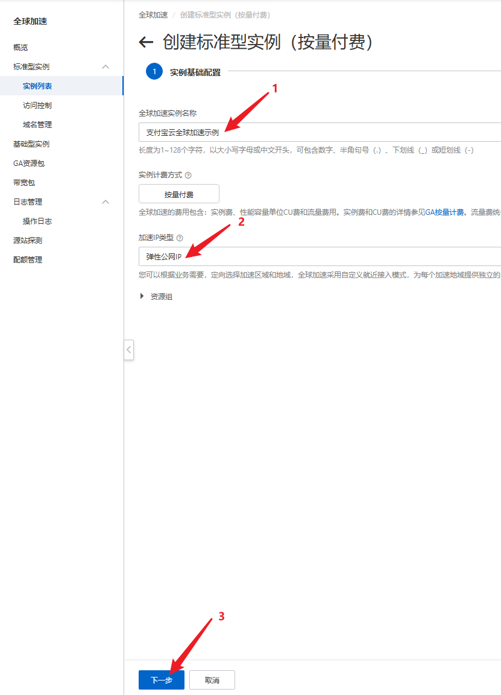Collapse the 日志管理 menu group

point(106,202)
